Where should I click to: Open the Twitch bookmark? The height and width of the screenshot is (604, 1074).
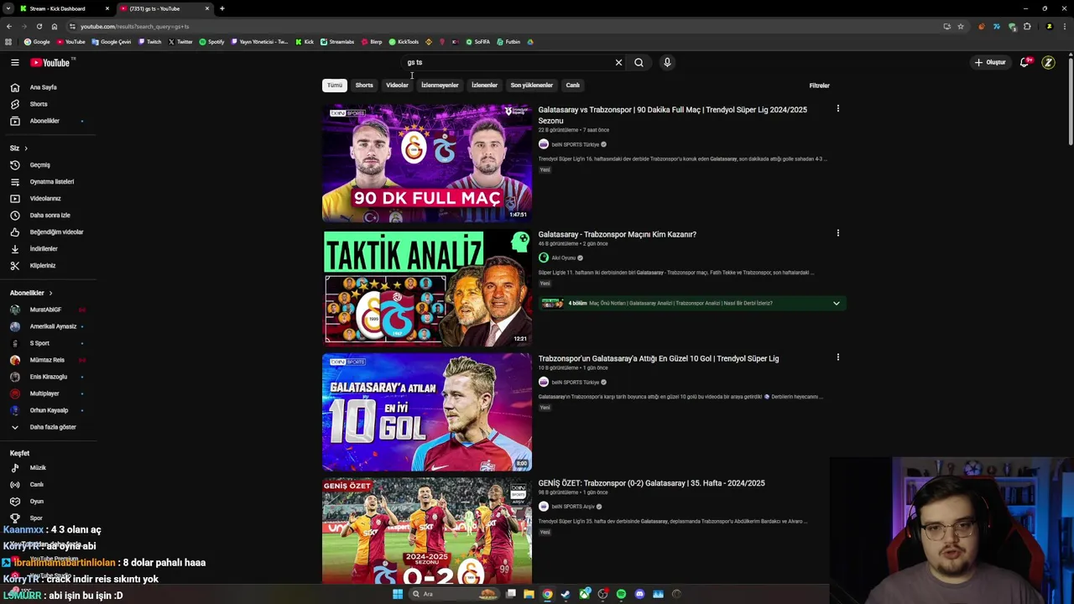tap(150, 42)
